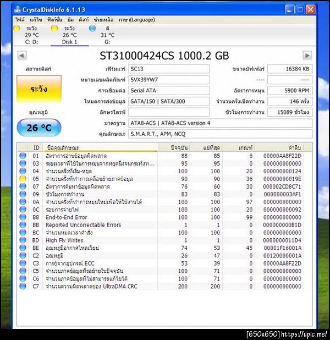Click the 26 °C temperature button
Image resolution: width=330 pixels, height=340 pixels.
tap(39, 128)
